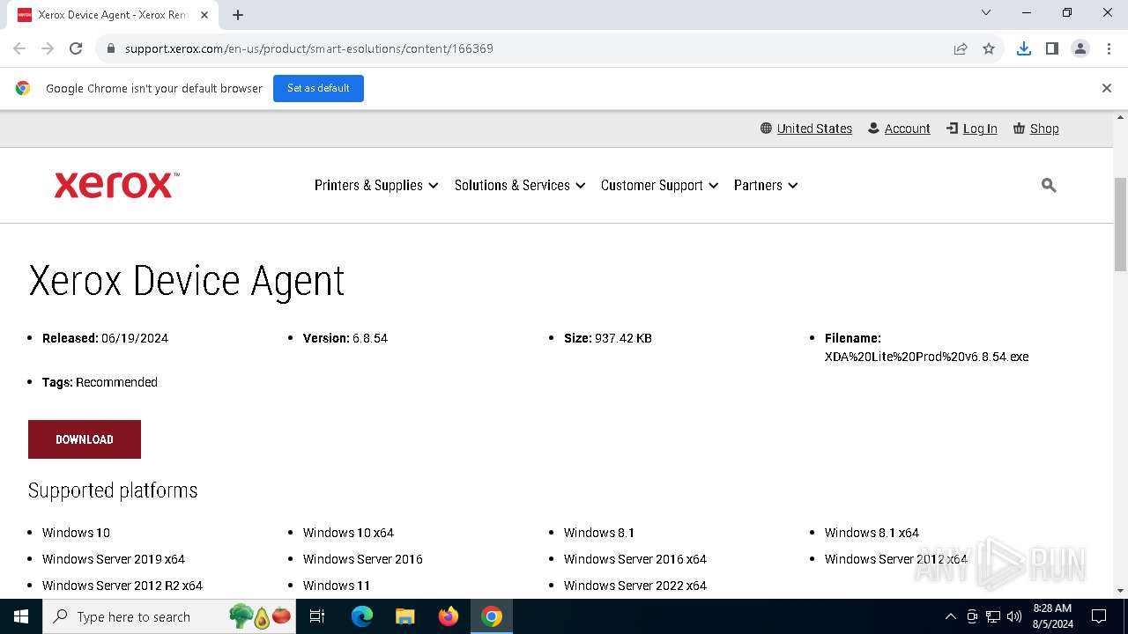
Task: Click the Windows 11 platform entry
Action: [x=337, y=586]
